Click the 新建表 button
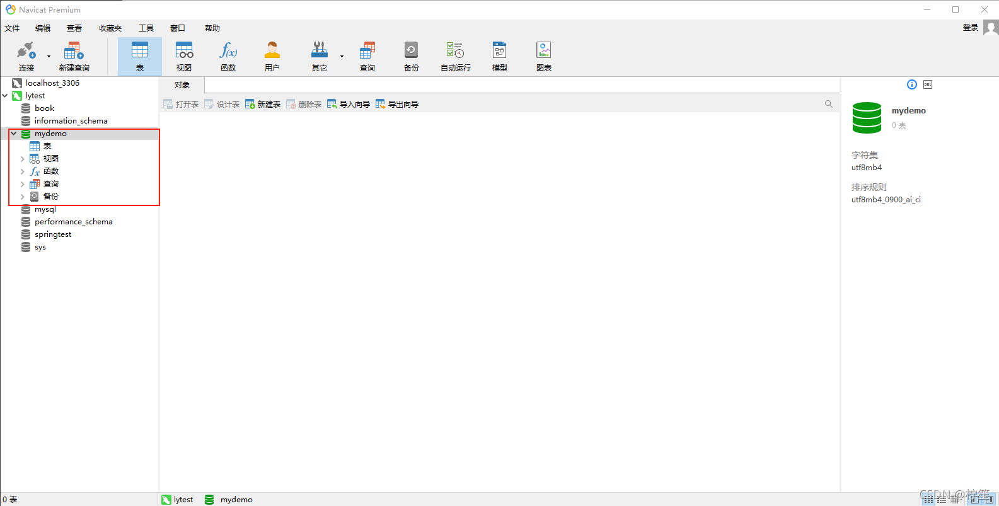 pos(263,104)
